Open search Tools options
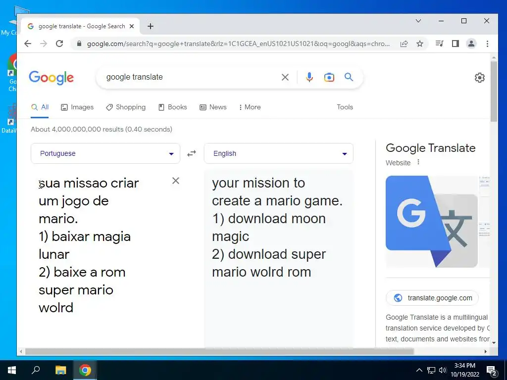Image resolution: width=507 pixels, height=380 pixels. (x=345, y=107)
